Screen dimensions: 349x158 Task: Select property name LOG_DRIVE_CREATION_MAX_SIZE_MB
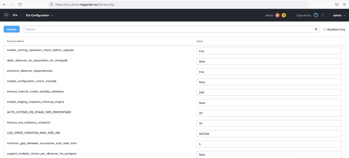[x=34, y=133]
